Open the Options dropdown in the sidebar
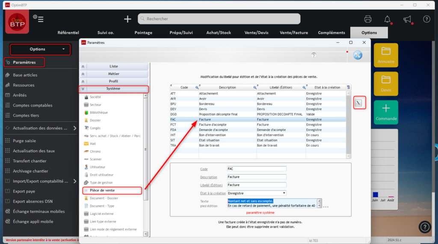 pos(40,49)
